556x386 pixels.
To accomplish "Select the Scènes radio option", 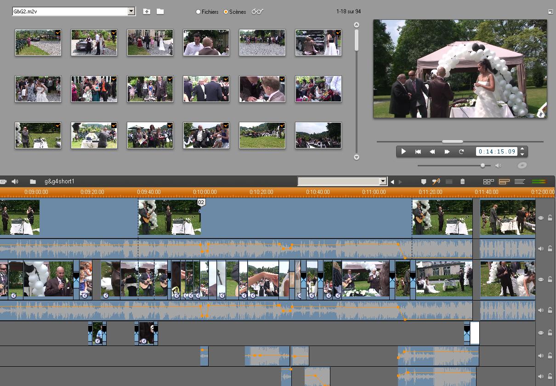I will [x=226, y=12].
